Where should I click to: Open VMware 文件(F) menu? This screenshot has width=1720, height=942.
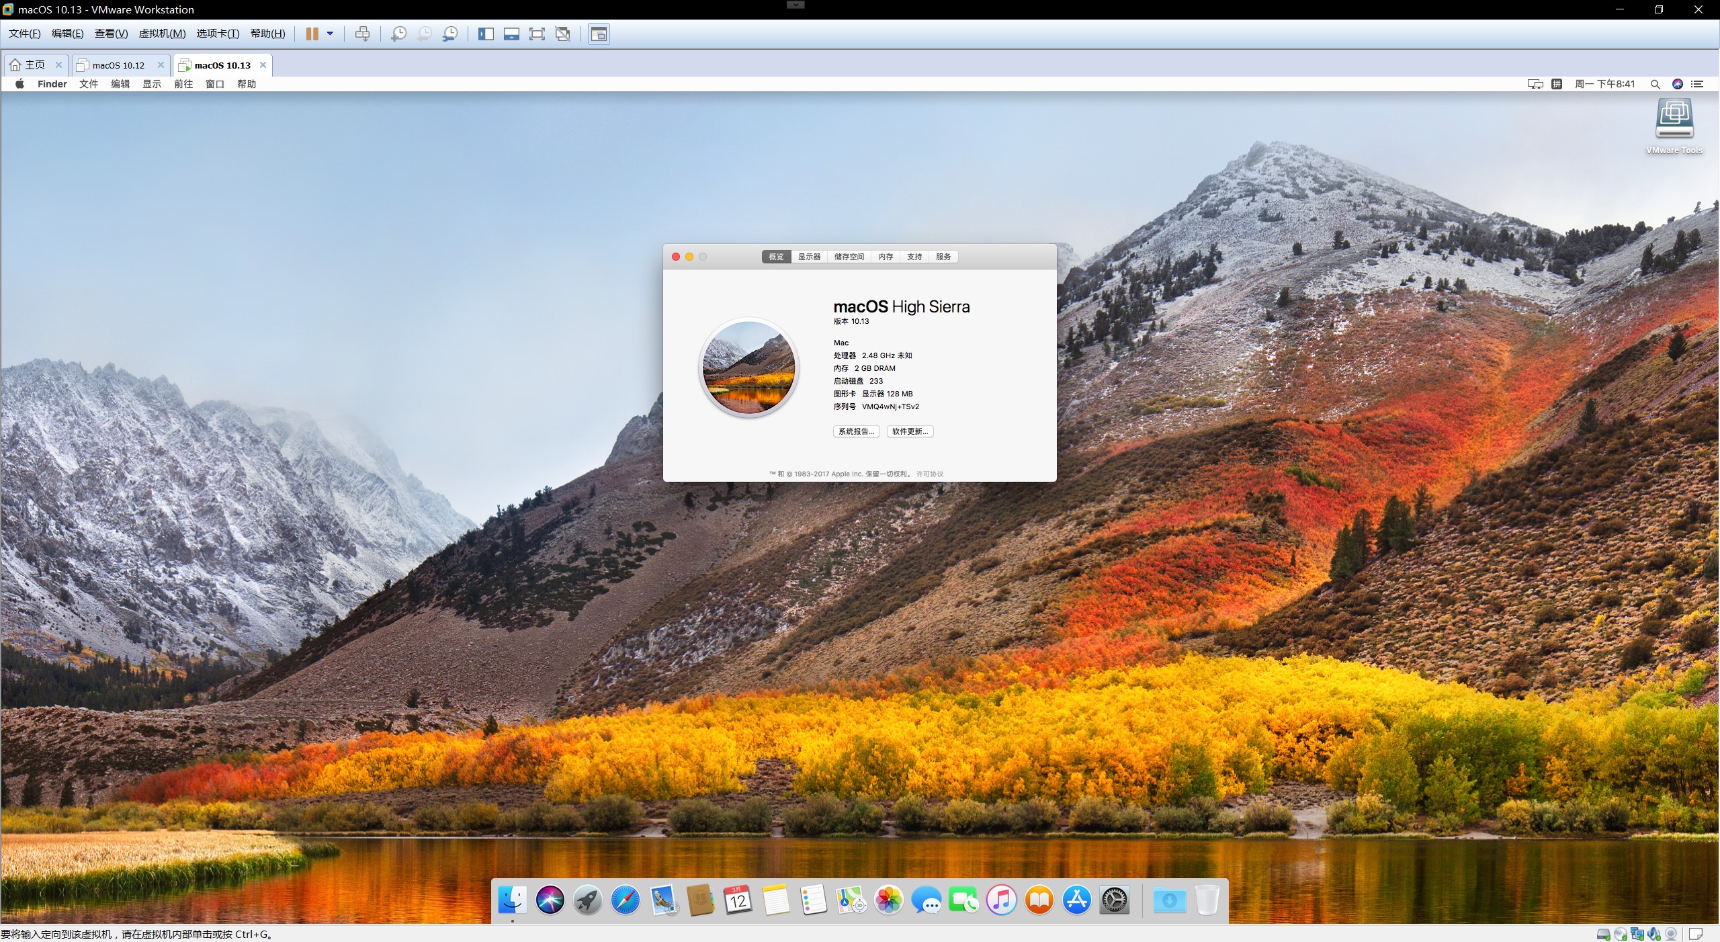click(x=25, y=34)
